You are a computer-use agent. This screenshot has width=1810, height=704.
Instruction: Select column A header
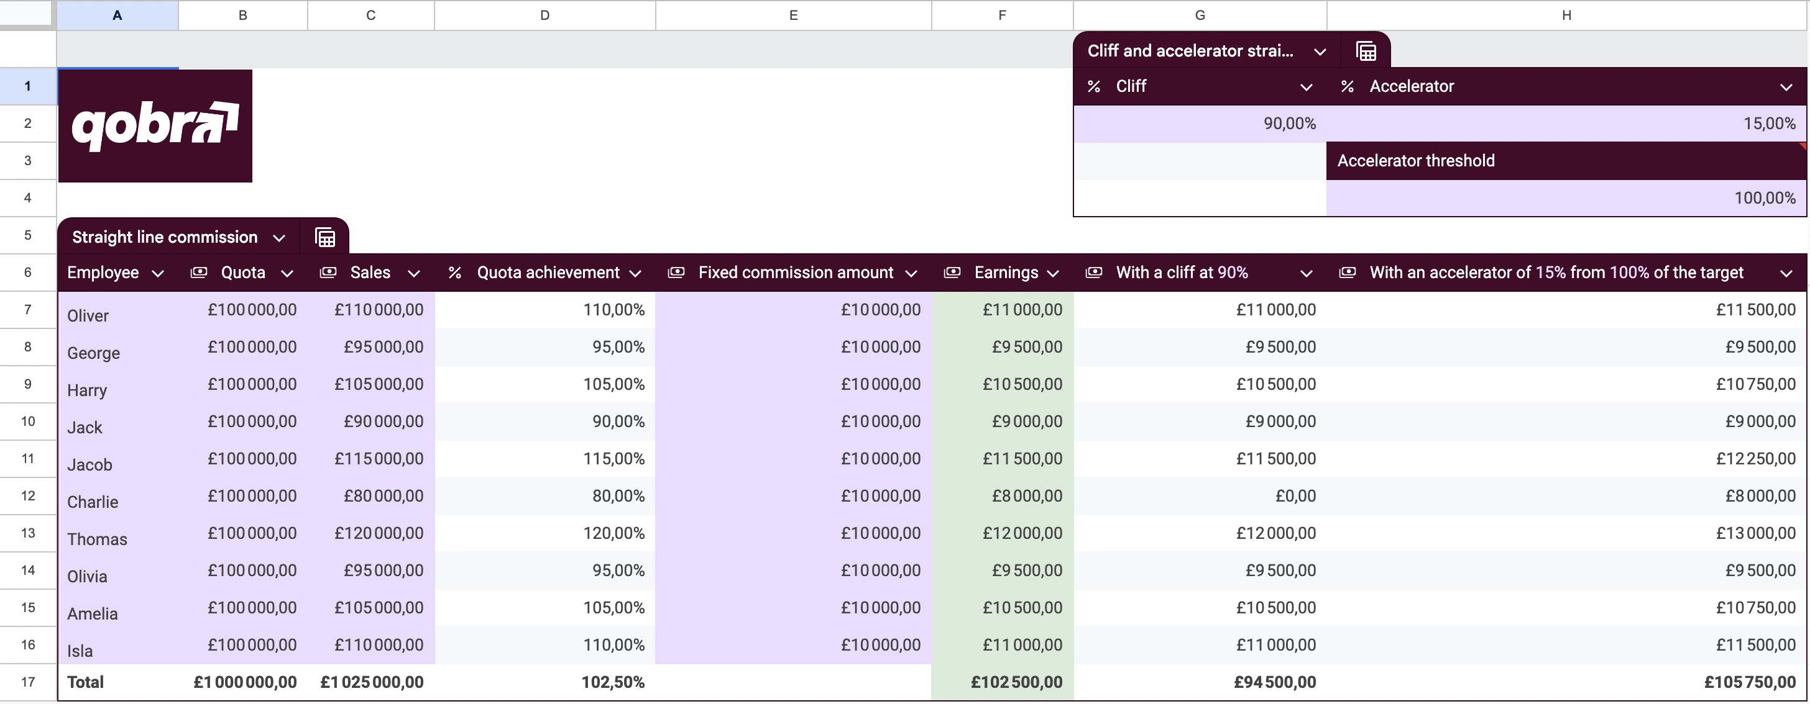[x=117, y=16]
